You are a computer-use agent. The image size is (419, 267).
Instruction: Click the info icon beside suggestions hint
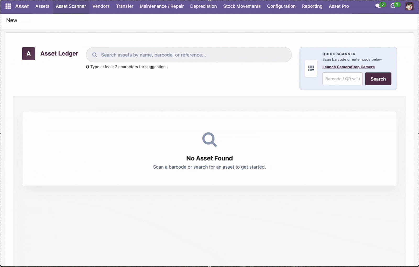pos(87,67)
